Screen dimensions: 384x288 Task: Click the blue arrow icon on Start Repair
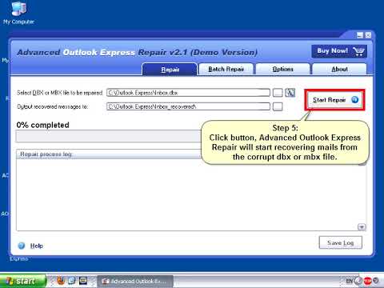(355, 100)
